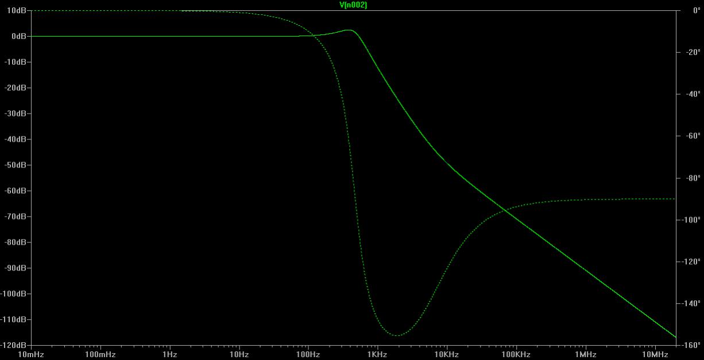Click the -20dB magnitude axis label

pyautogui.click(x=15, y=88)
